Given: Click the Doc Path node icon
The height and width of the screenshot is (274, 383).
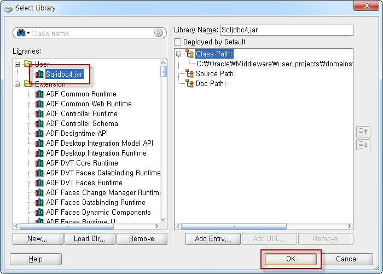Looking at the screenshot, I should coord(189,83).
